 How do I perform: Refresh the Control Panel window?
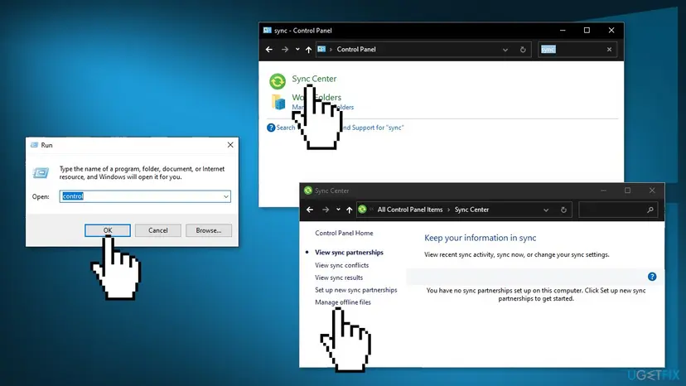523,50
